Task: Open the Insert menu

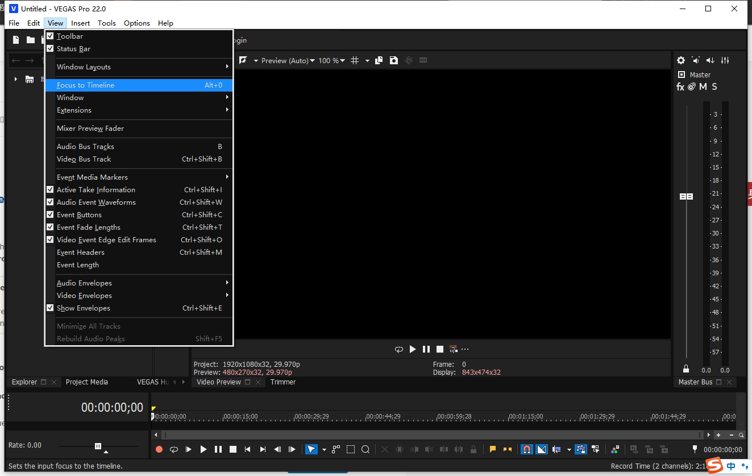Action: coord(80,23)
